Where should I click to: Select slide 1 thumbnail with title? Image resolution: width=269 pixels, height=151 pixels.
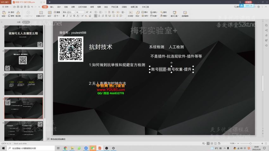click(x=24, y=36)
